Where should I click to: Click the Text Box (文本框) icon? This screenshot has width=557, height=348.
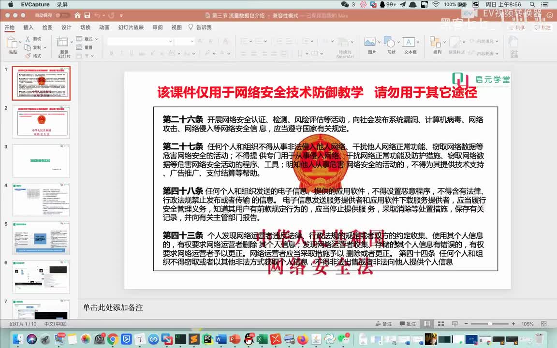tap(409, 42)
